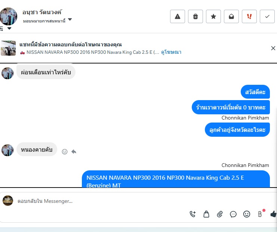Open shopping bag products icon
The image size is (277, 232).
coord(206,214)
